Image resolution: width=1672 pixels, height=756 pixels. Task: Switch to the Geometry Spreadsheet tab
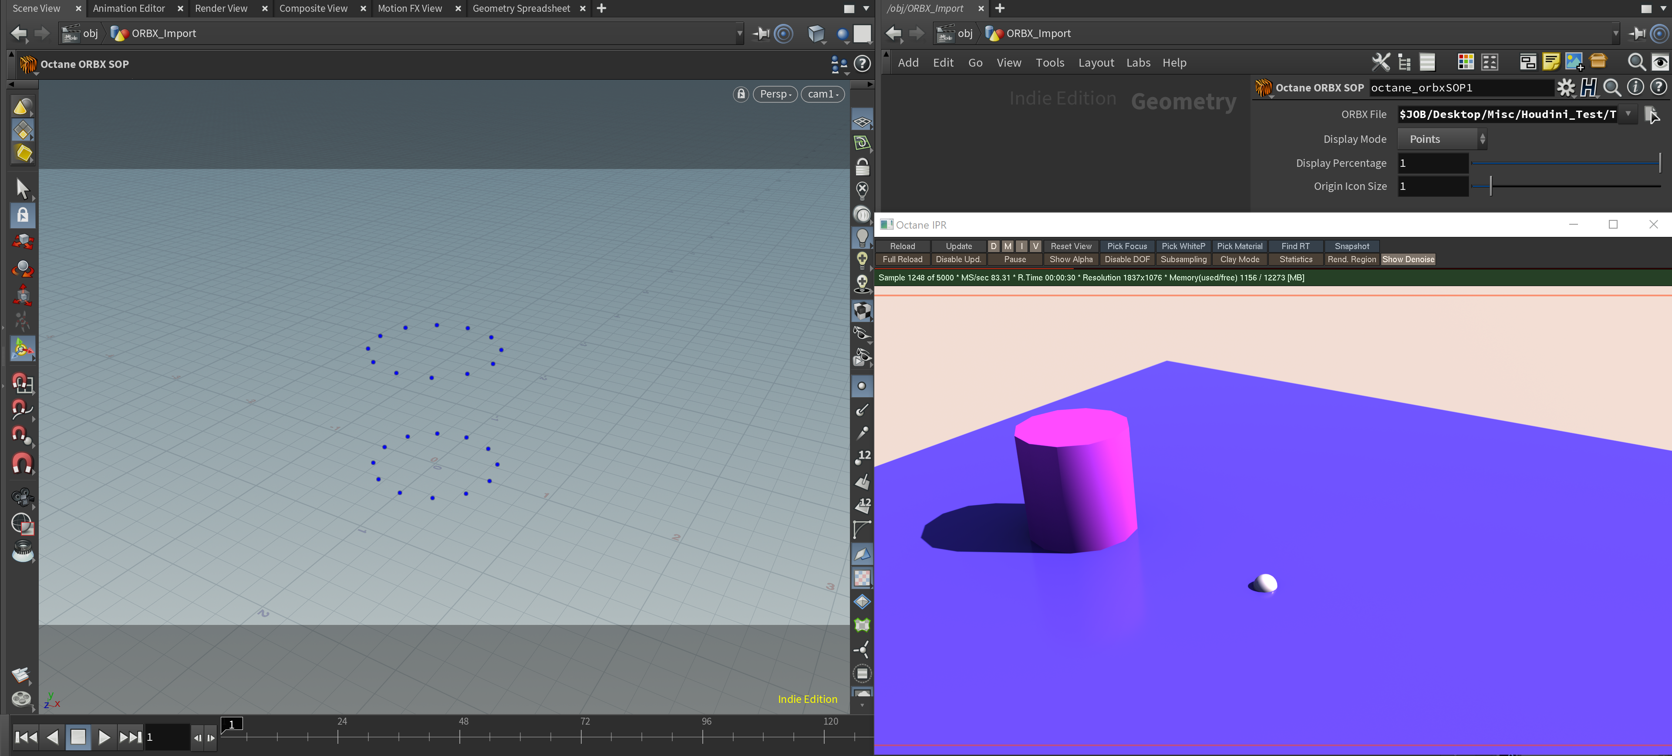[x=521, y=8]
